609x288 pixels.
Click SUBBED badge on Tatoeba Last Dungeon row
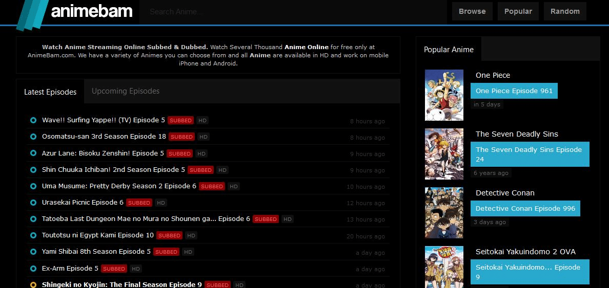(x=266, y=219)
